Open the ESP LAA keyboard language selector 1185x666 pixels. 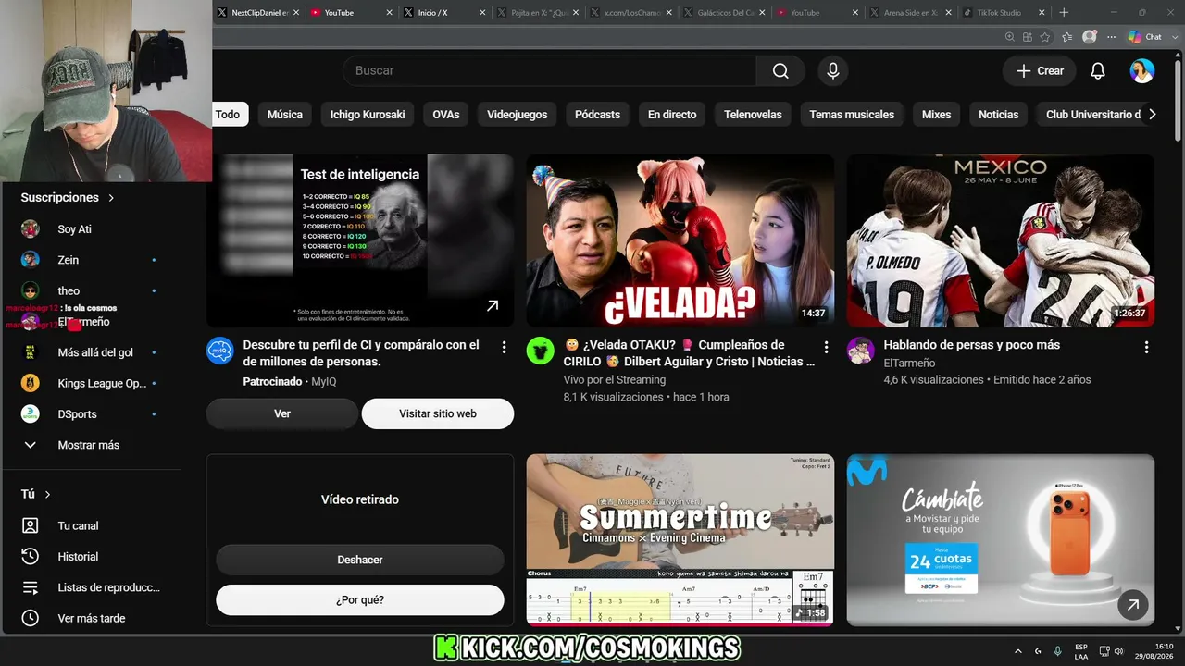[x=1081, y=651]
